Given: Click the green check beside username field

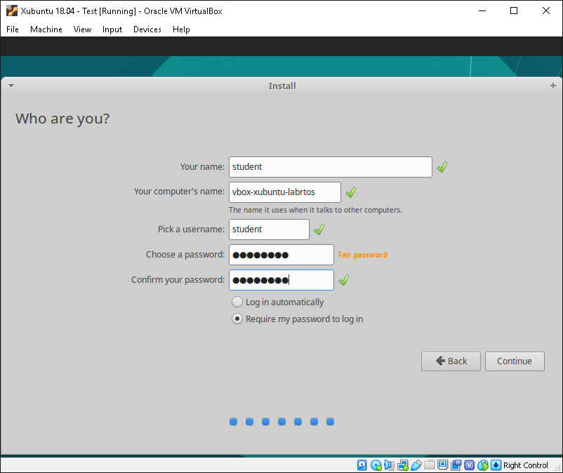Looking at the screenshot, I should (319, 229).
